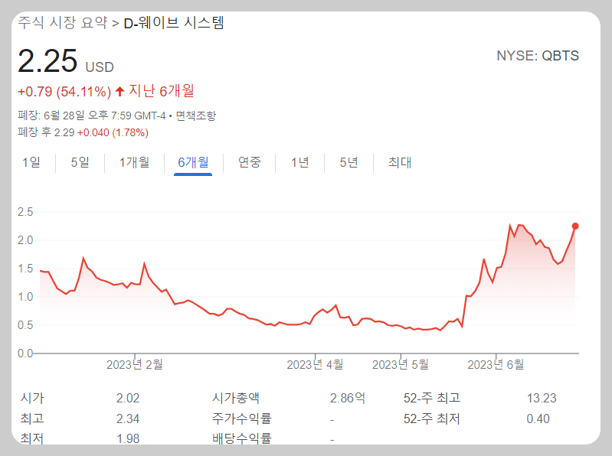Switch to the 연중 range tab
This screenshot has height=456, width=612.
(x=250, y=162)
